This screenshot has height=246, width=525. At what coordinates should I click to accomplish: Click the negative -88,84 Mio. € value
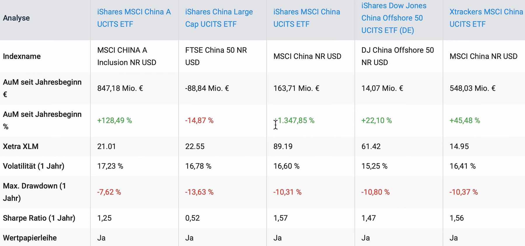click(x=207, y=88)
